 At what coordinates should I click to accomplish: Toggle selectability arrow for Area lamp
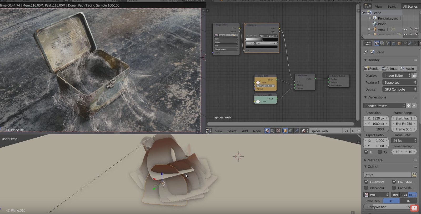coord(411,29)
